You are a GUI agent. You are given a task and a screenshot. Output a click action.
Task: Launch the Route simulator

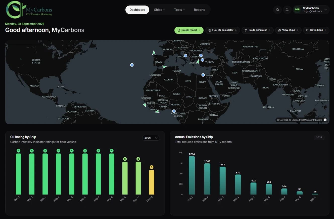point(258,30)
